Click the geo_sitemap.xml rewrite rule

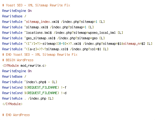click(x=53, y=38)
